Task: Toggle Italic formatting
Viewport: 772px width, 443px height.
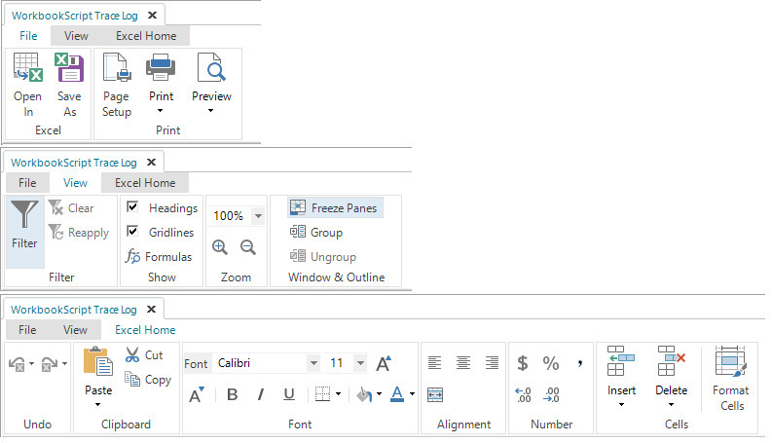Action: (x=261, y=394)
